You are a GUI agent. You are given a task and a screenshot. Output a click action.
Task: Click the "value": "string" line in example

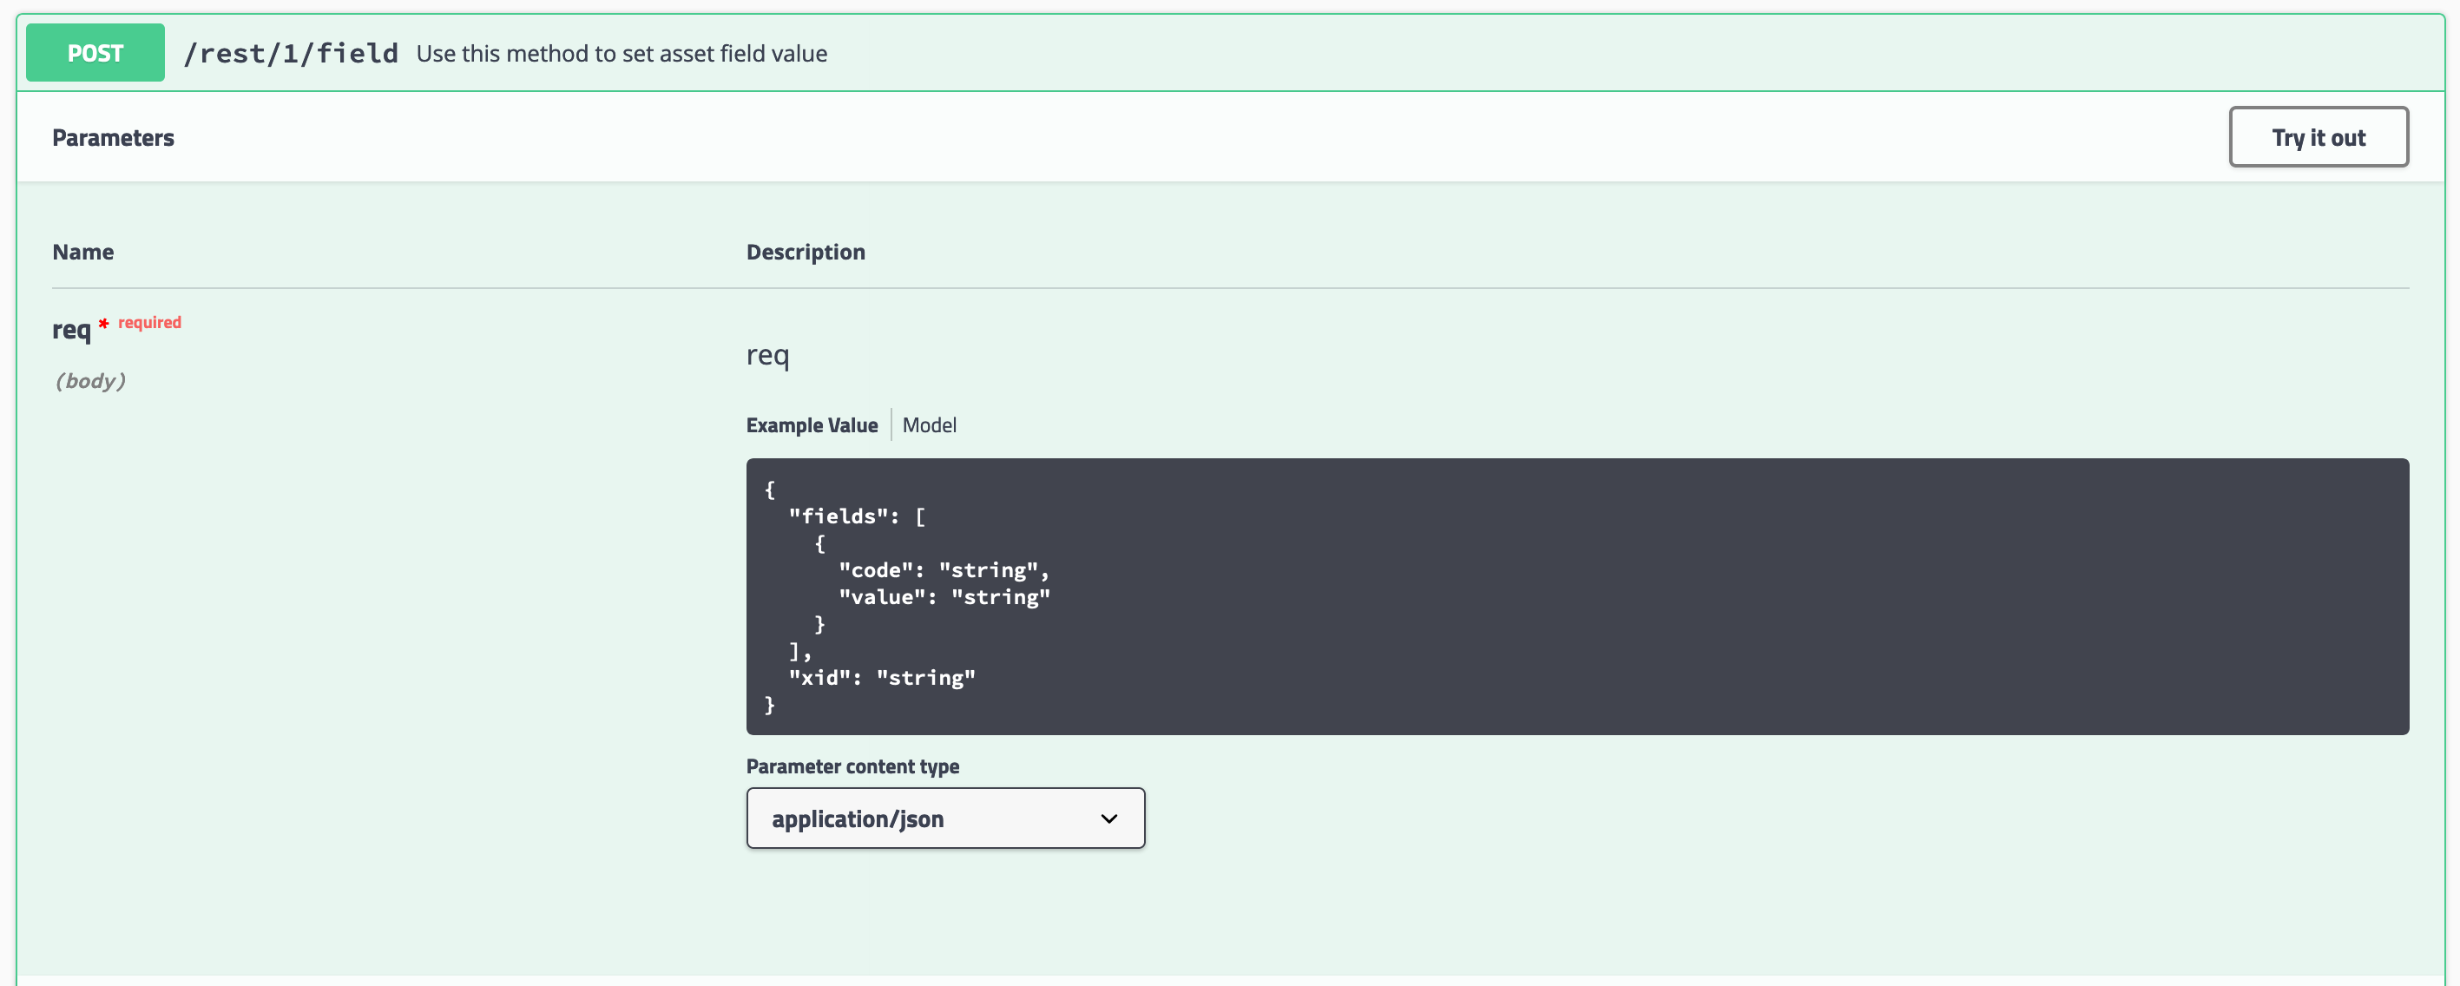943,596
